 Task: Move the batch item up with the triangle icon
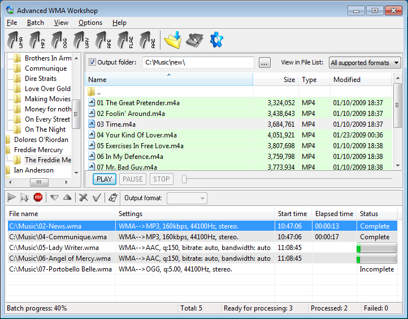tap(67, 197)
